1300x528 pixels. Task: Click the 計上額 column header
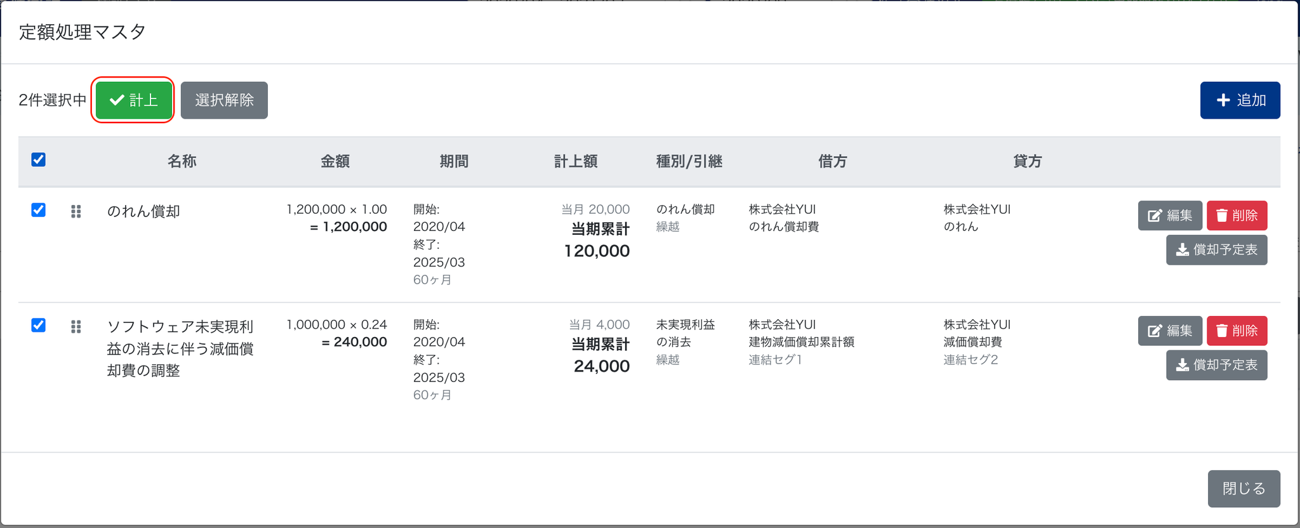pyautogui.click(x=576, y=161)
